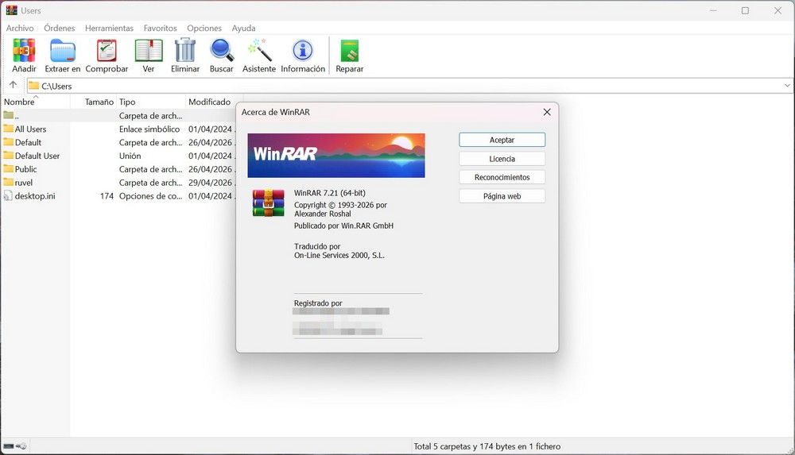Viewport: 795px width, 455px height.
Task: Click the key icon in status bar
Action: pos(21,446)
